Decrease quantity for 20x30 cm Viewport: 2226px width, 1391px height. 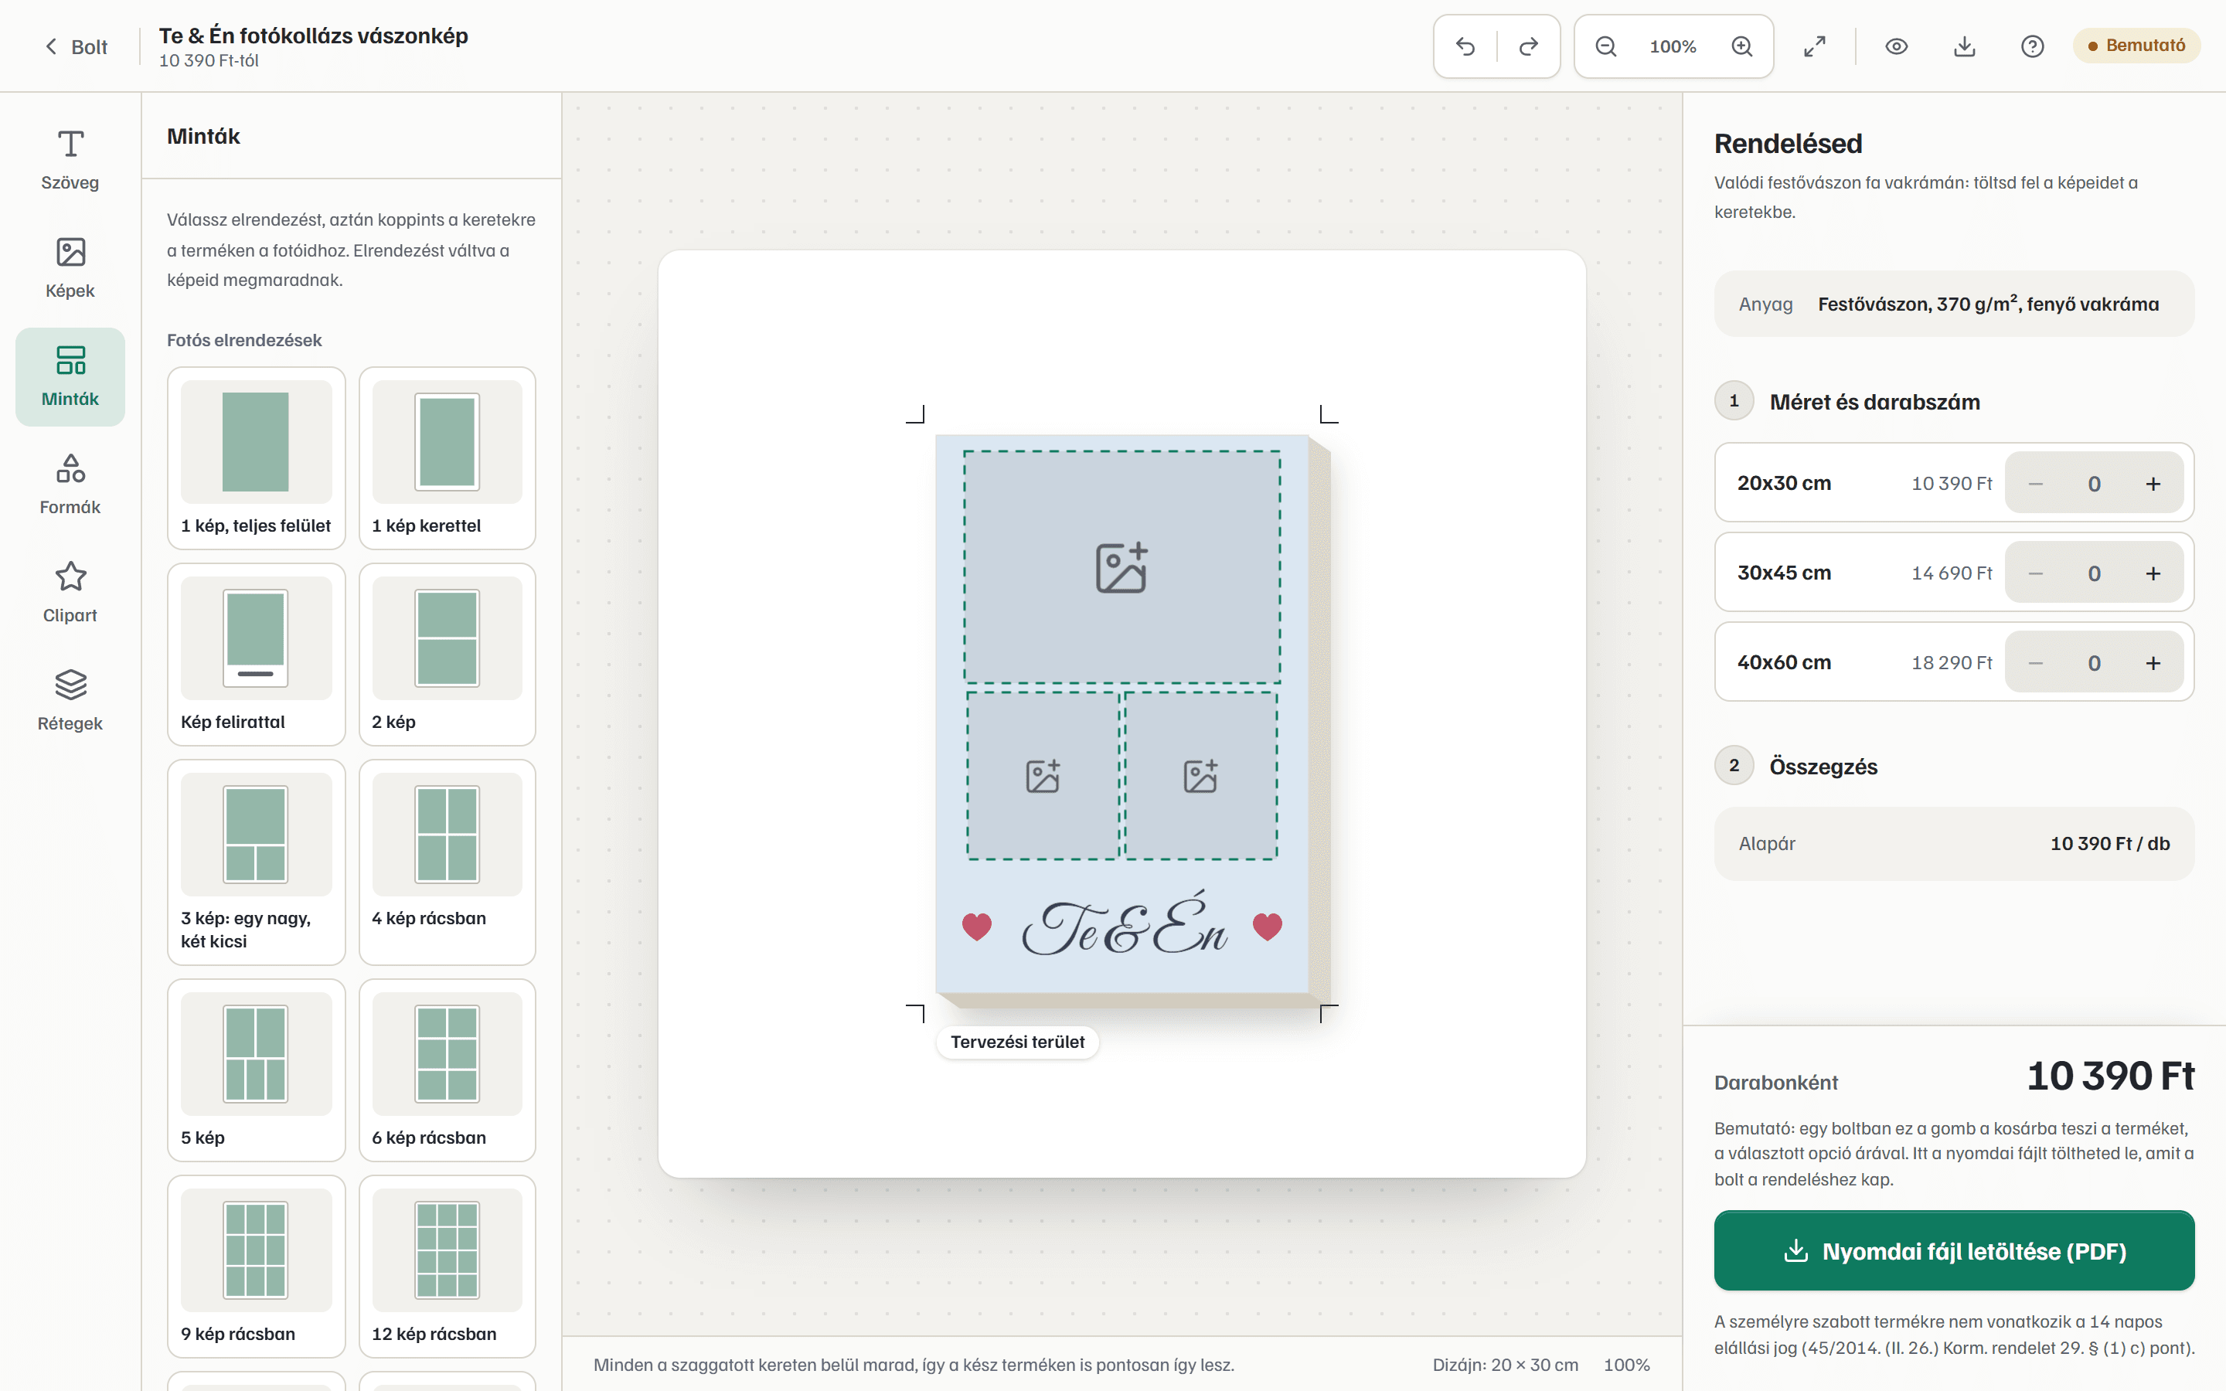2036,483
